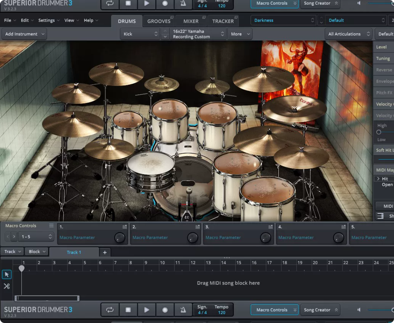The image size is (394, 323).
Task: Open the Level section in the side panel
Action: [383, 47]
